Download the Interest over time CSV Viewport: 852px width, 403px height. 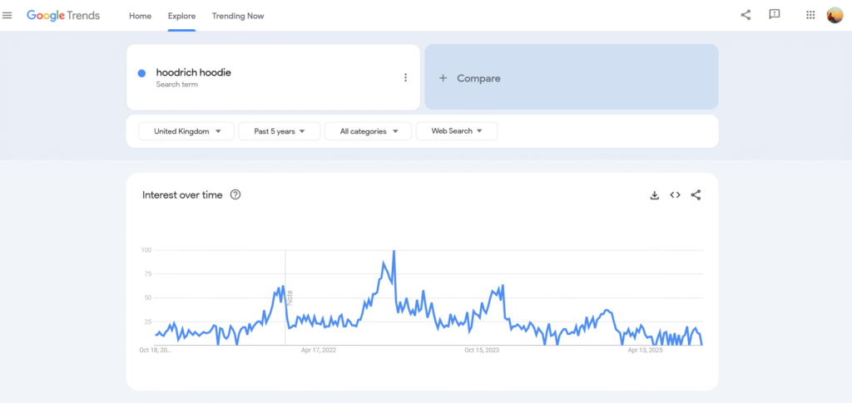click(x=655, y=195)
